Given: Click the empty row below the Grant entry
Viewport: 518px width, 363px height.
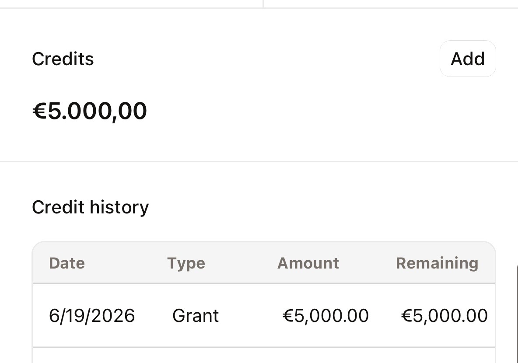Looking at the screenshot, I should 264,356.
